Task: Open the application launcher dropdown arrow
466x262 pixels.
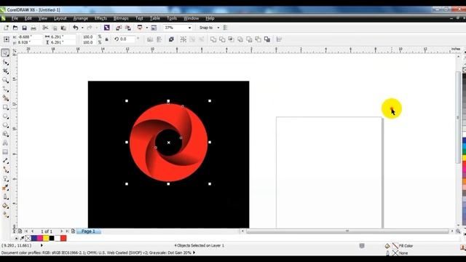Action: (147, 28)
